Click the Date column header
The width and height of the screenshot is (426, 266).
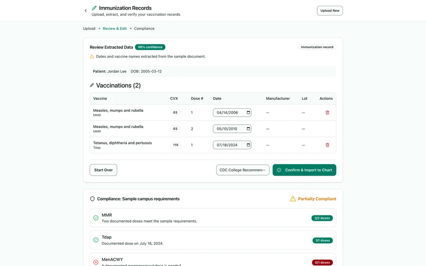(217, 98)
